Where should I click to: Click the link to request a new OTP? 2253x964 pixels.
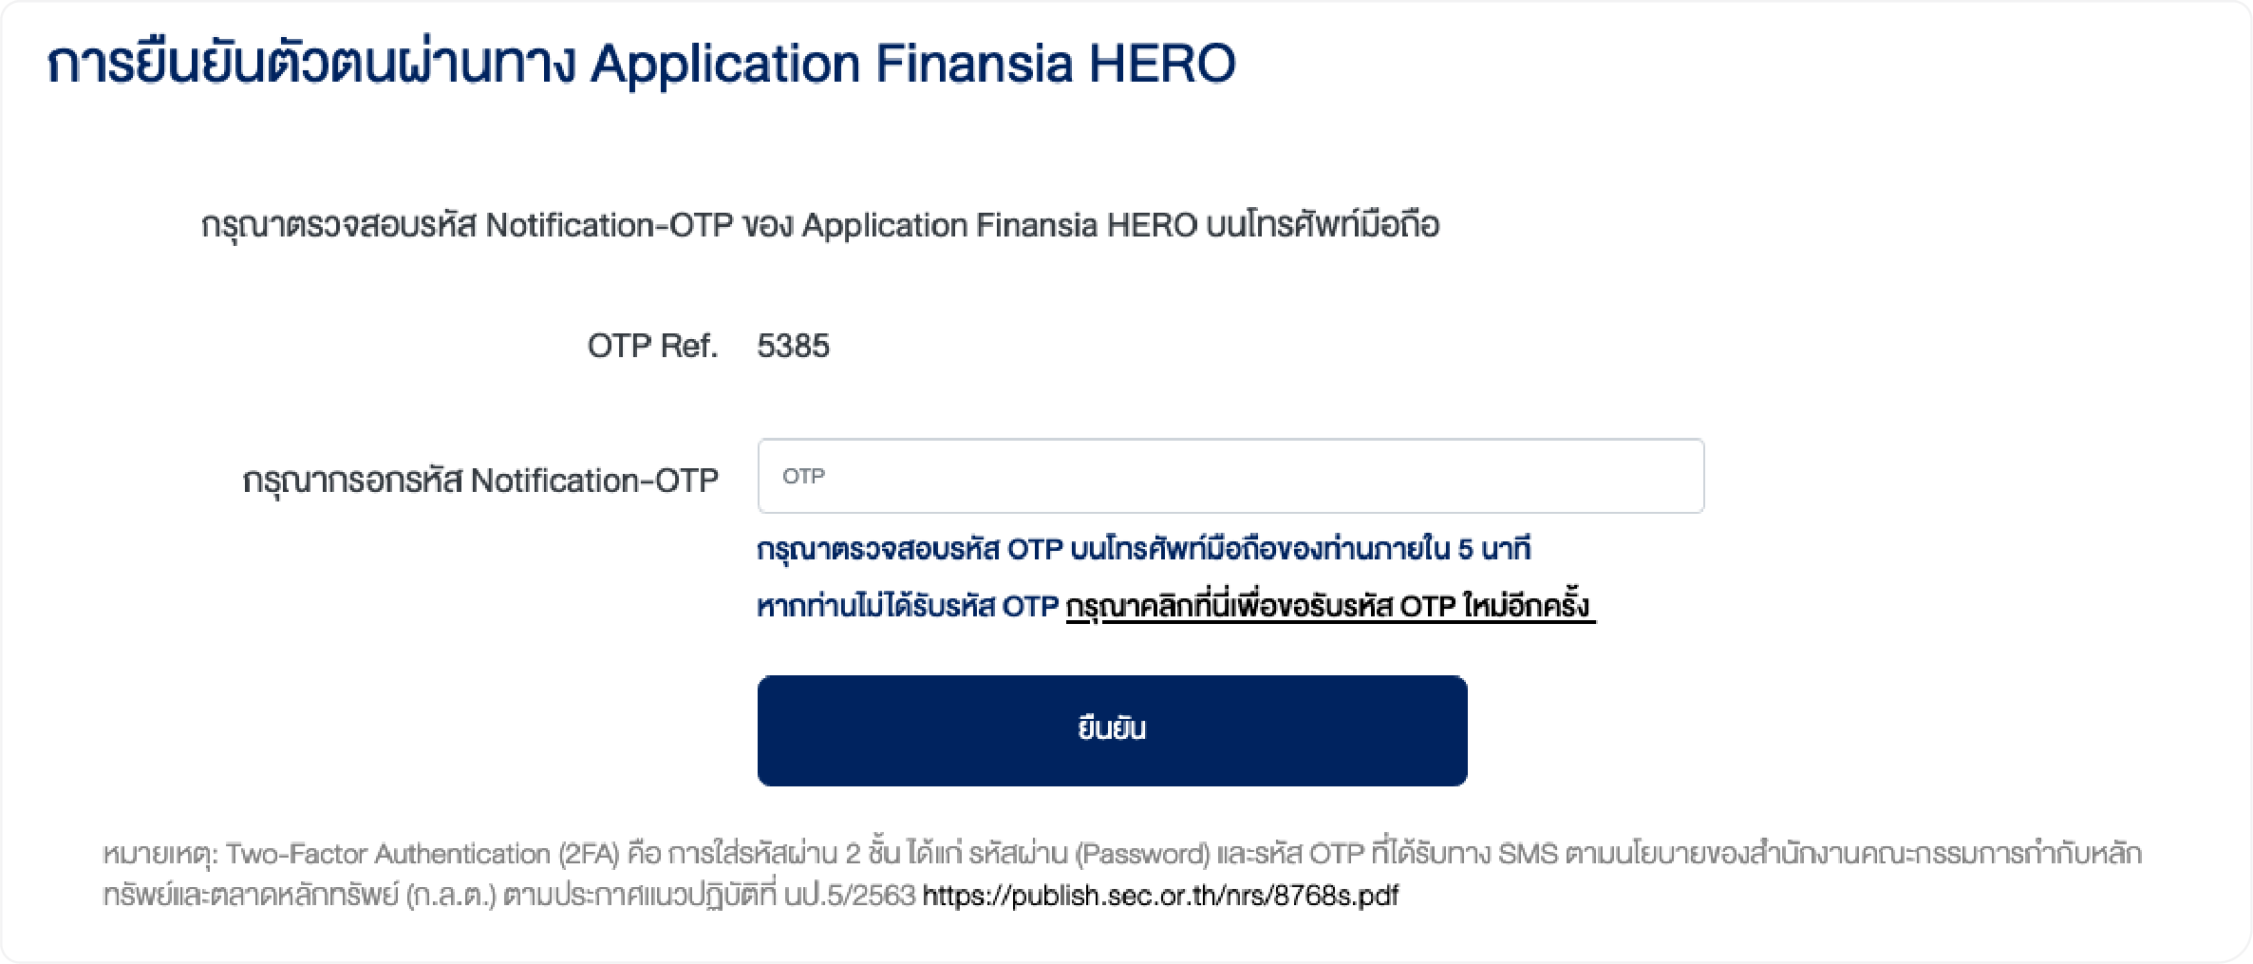1329,606
